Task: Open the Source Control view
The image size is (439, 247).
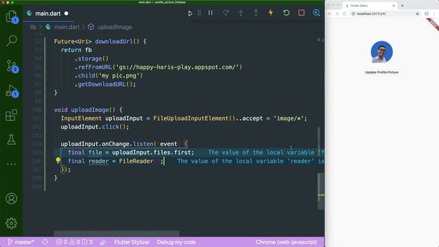Action: (x=12, y=66)
